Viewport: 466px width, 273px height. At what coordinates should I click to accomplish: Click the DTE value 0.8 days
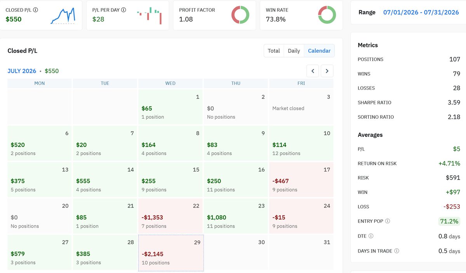[449, 236]
